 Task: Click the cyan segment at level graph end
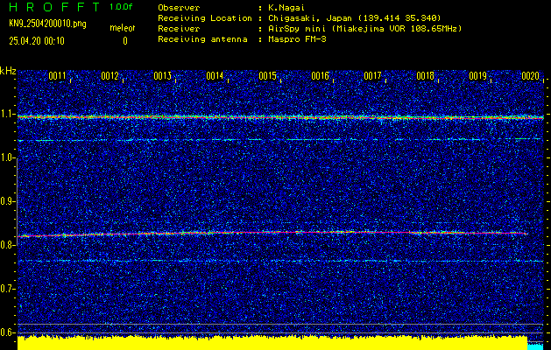point(535,346)
